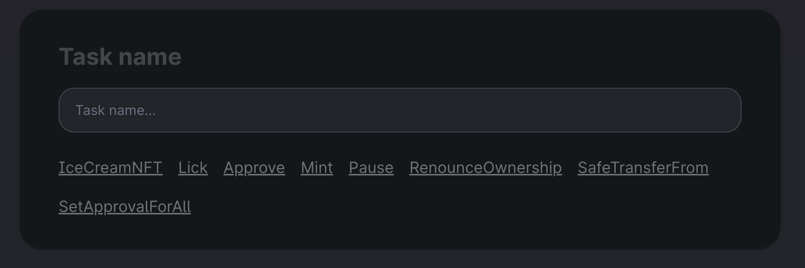Click the RenounceOwnership link
Image resolution: width=805 pixels, height=268 pixels.
point(485,168)
